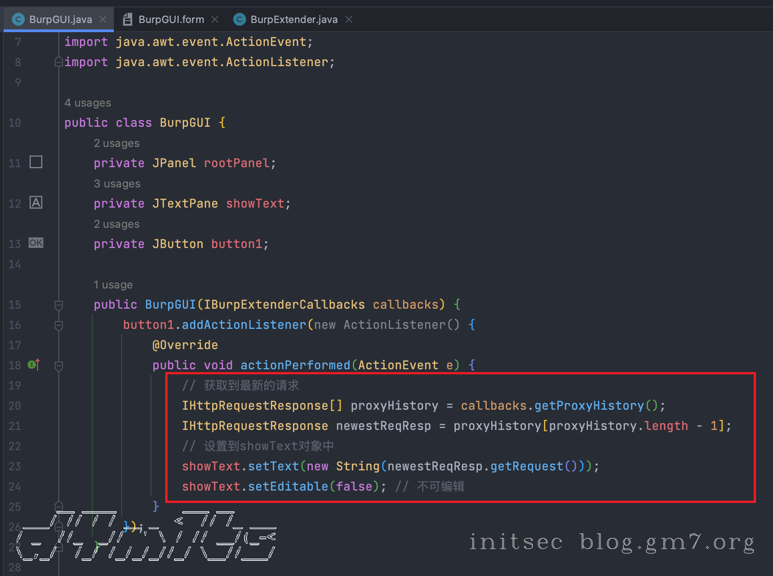Click the OK button gutter icon on line 13
Viewport: 773px width, 576px height.
pyautogui.click(x=36, y=243)
